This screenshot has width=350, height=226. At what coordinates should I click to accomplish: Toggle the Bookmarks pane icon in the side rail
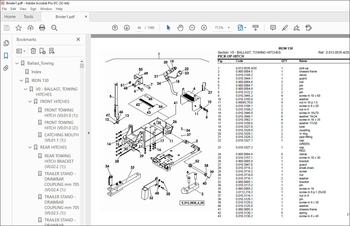click(6, 56)
